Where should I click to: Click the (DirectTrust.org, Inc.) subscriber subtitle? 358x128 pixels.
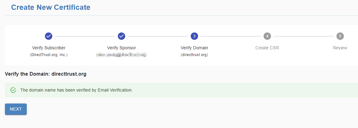49,55
